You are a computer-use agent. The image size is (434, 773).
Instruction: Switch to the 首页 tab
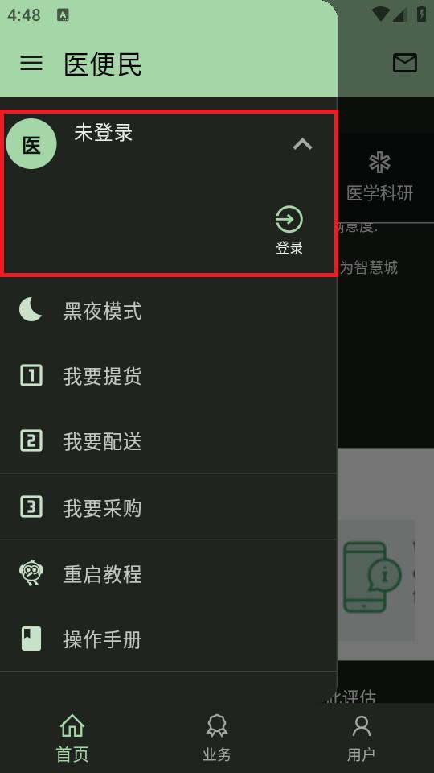72,738
